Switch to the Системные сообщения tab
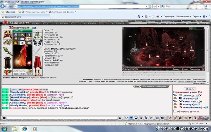The height and width of the screenshot is (132, 211). (154, 86)
